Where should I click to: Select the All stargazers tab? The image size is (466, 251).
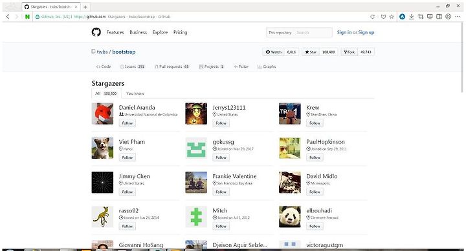(x=106, y=94)
